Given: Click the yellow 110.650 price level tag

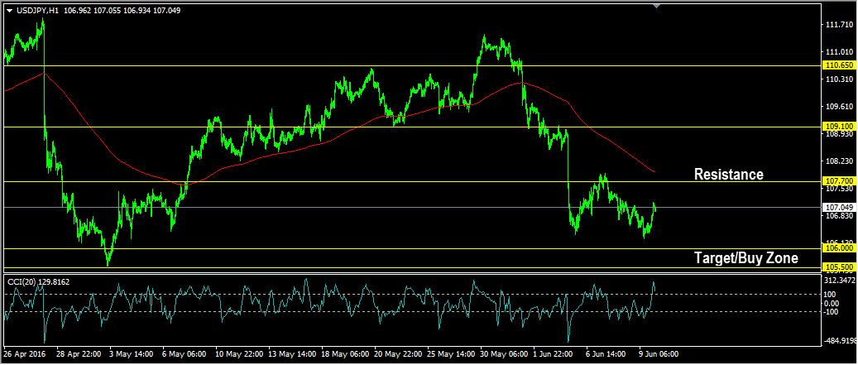Looking at the screenshot, I should tap(840, 65).
